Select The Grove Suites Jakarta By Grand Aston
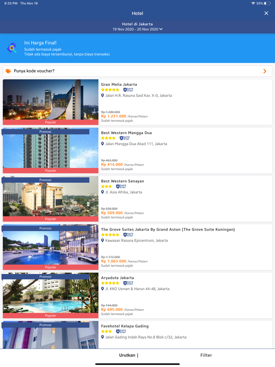The height and width of the screenshot is (367, 275). pos(168,229)
